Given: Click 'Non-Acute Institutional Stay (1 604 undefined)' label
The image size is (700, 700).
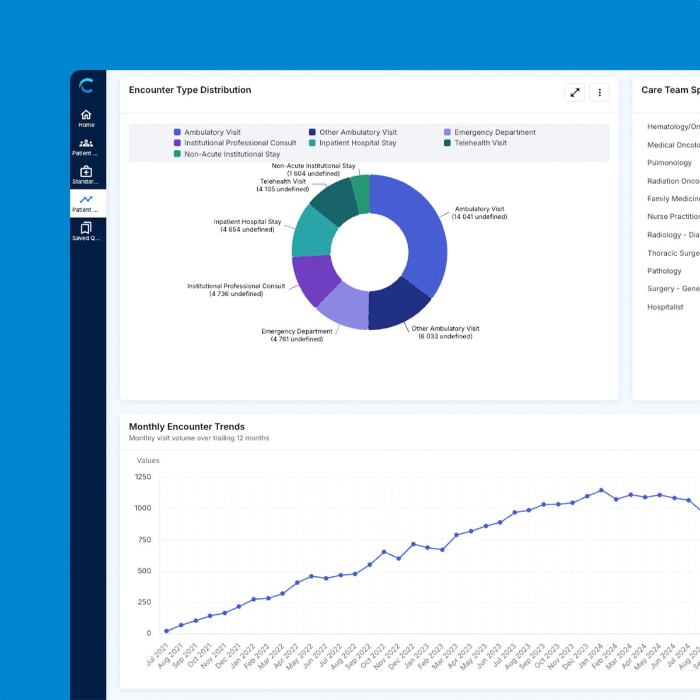Looking at the screenshot, I should [x=313, y=170].
